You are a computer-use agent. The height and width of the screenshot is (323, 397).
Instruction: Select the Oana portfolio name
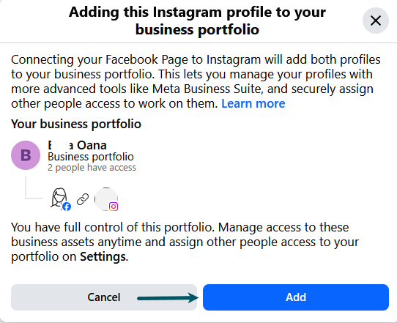tap(77, 145)
